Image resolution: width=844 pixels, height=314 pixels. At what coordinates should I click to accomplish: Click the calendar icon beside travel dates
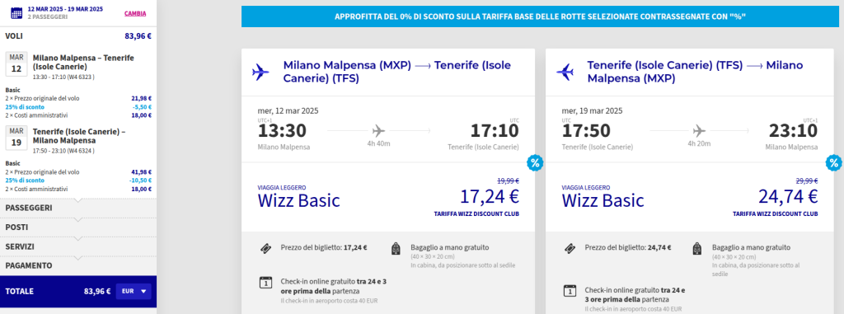(x=16, y=13)
